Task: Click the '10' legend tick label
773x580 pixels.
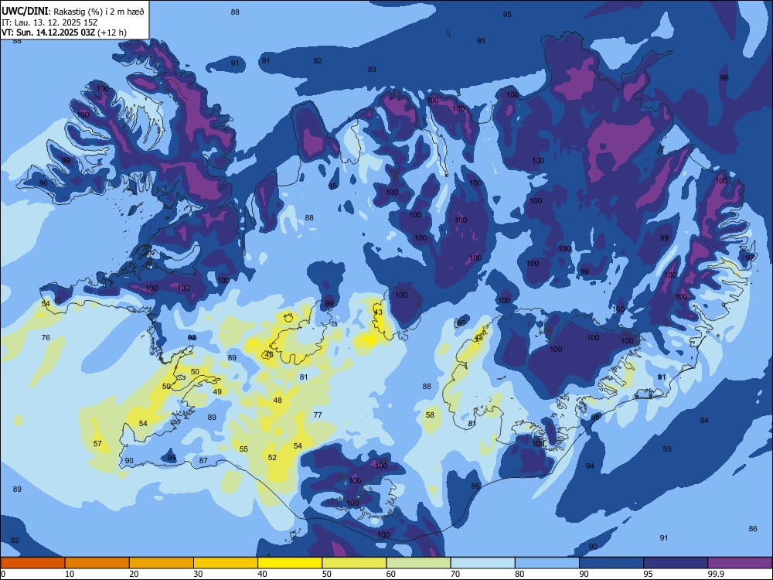Action: click(x=70, y=574)
